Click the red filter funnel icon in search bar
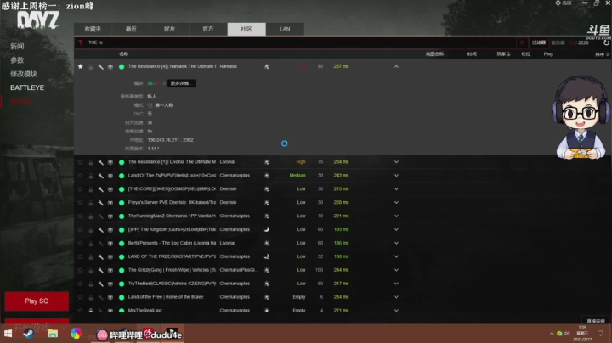The image size is (612, 343). click(x=81, y=42)
